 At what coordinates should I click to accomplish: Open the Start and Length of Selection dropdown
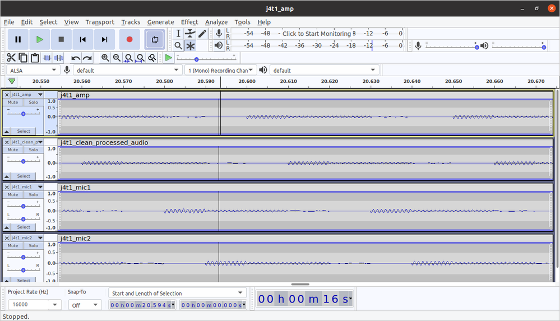pos(178,293)
